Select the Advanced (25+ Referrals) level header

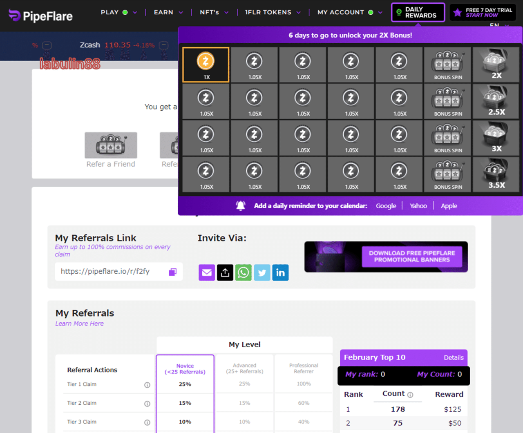click(x=245, y=368)
